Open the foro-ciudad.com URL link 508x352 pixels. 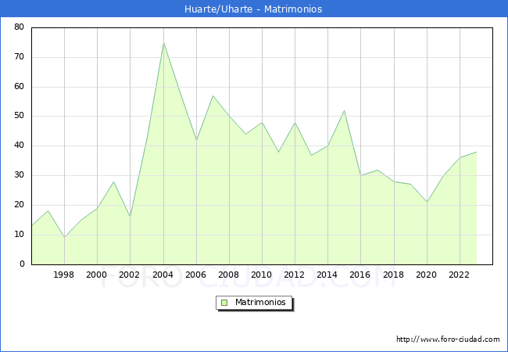coord(448,339)
